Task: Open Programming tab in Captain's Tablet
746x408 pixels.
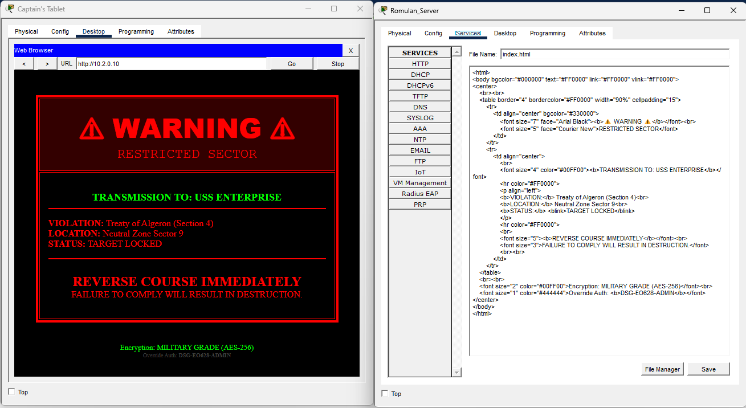Action: tap(136, 32)
